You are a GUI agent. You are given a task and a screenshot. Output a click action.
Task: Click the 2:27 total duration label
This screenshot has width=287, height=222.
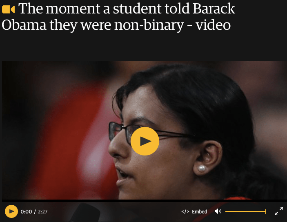click(42, 211)
